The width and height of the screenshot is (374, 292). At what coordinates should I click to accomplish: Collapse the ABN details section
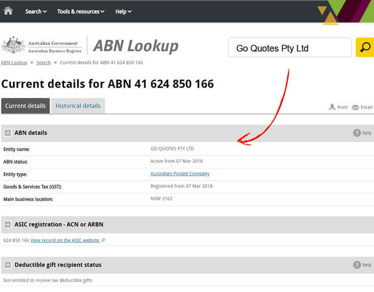point(7,133)
